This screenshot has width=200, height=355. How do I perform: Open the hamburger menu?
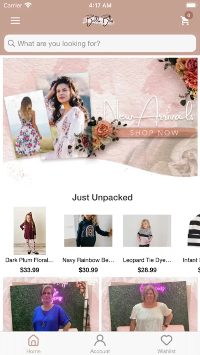tap(15, 21)
